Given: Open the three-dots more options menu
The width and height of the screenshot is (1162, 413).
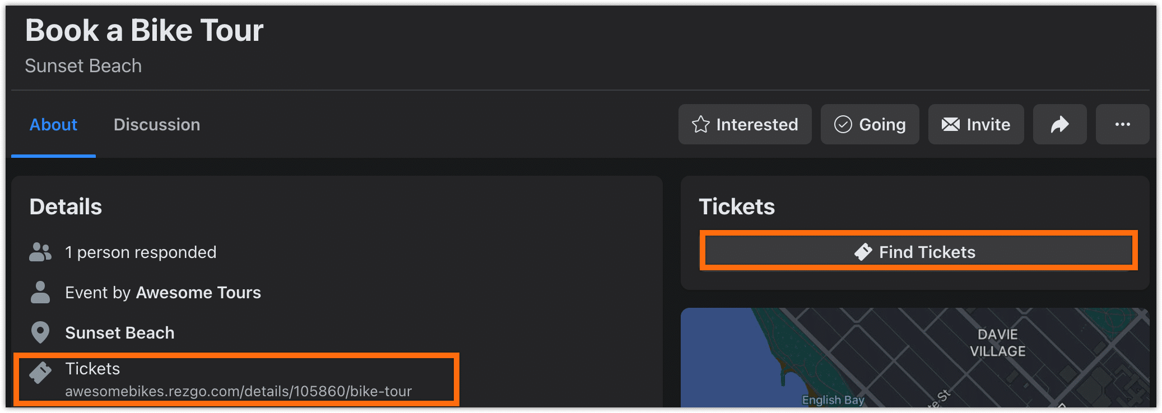Looking at the screenshot, I should click(x=1122, y=124).
